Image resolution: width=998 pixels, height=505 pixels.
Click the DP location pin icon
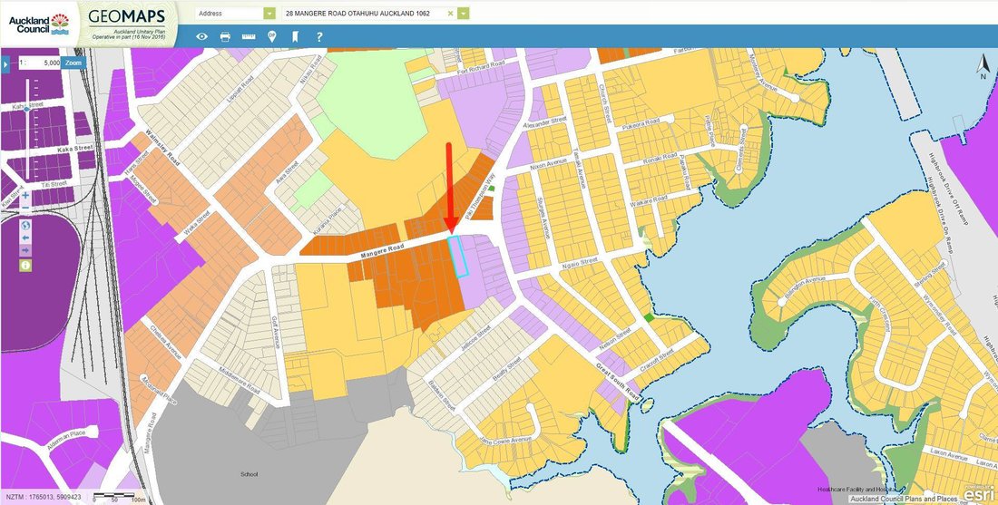(x=272, y=37)
